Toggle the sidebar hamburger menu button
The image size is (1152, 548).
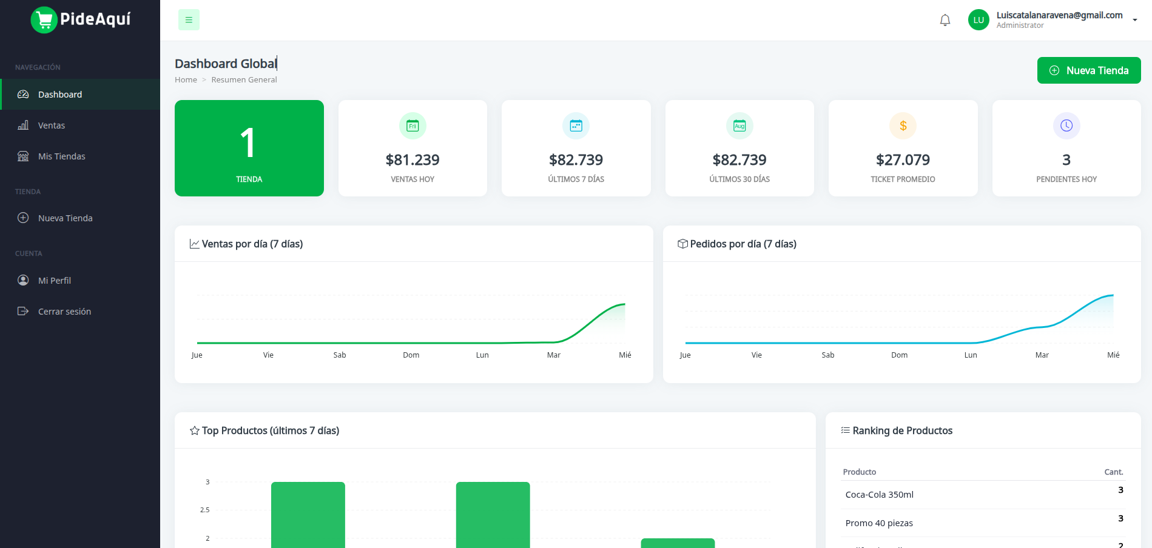[x=189, y=20]
